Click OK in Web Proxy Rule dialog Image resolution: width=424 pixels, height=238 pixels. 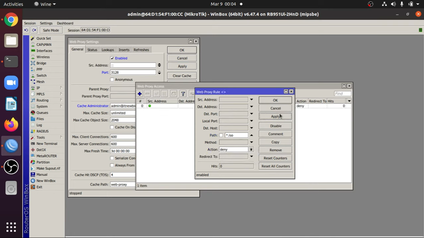[275, 100]
